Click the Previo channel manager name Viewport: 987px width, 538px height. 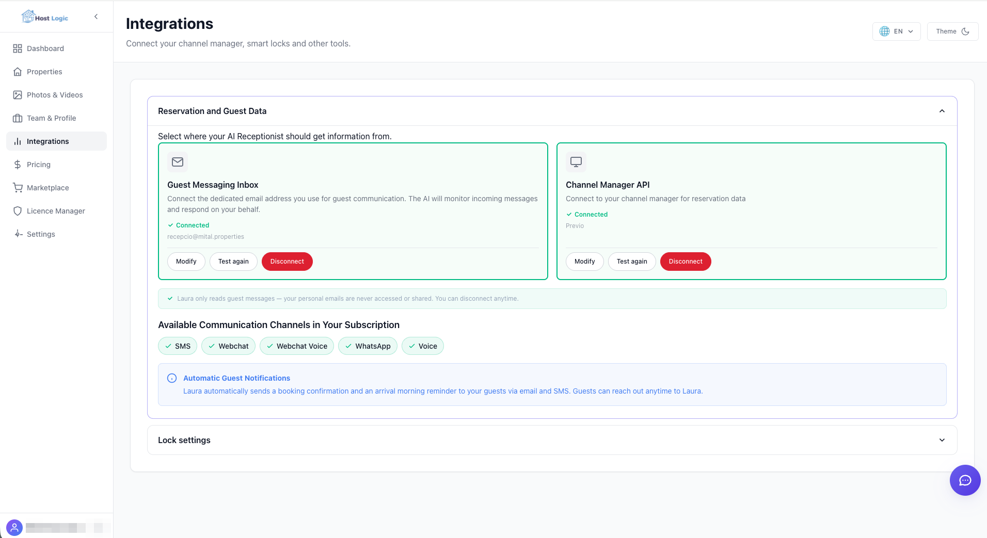(575, 226)
